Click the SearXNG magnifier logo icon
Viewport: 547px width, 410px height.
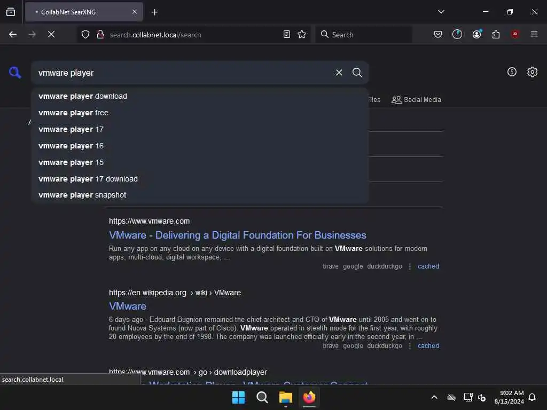[x=15, y=73]
